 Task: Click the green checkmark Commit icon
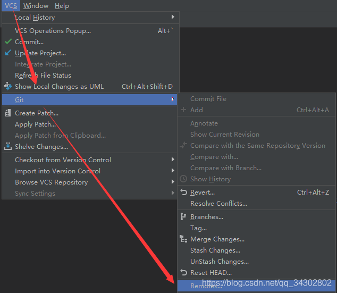point(8,41)
